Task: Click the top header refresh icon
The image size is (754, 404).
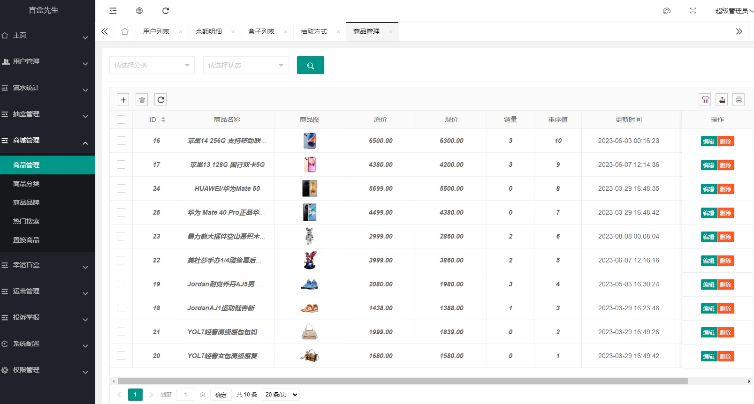Action: coord(166,11)
